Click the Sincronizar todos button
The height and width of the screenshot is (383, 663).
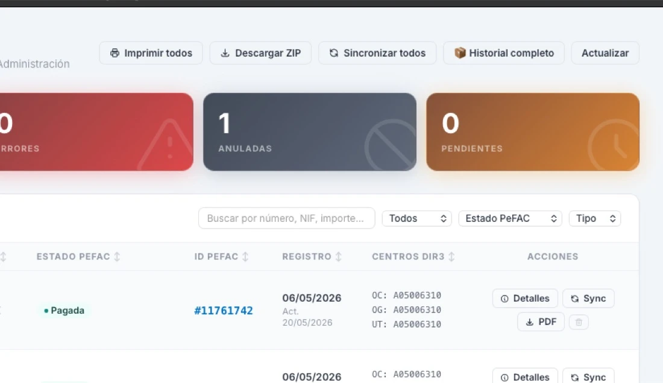tap(377, 53)
